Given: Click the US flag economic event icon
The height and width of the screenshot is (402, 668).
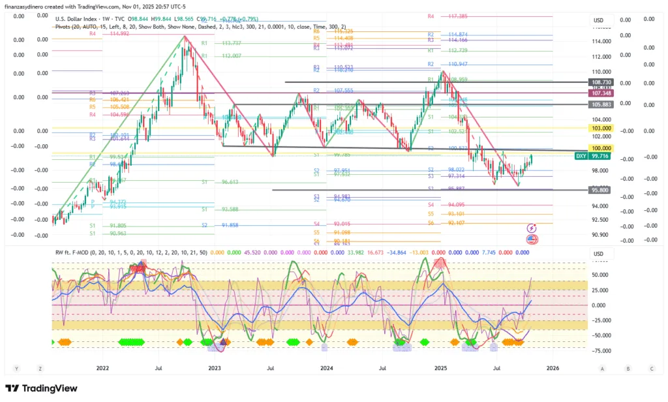Looking at the screenshot, I should 531,240.
